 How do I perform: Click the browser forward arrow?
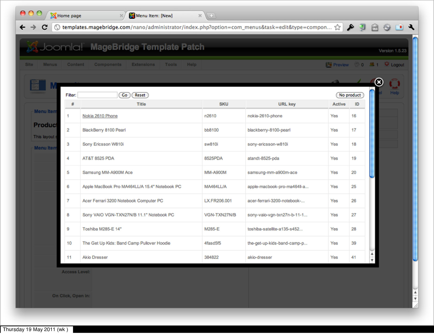click(x=33, y=27)
